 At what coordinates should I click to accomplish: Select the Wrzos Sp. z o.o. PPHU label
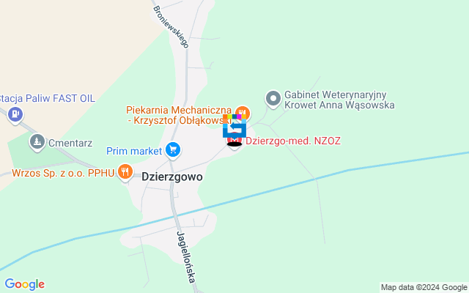[x=64, y=173]
